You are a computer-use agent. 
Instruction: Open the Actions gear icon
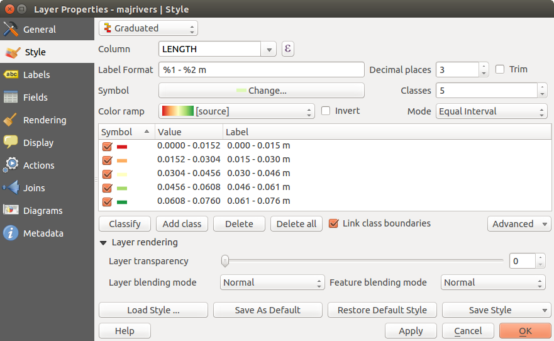tap(11, 165)
